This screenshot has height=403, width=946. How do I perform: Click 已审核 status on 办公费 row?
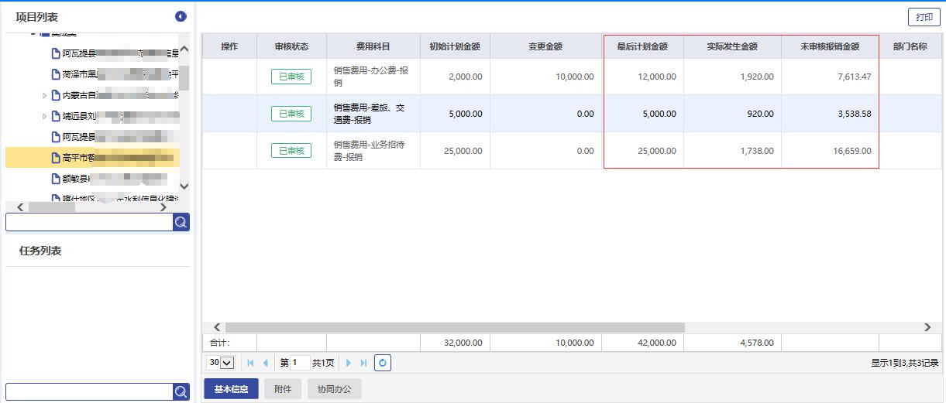point(291,77)
